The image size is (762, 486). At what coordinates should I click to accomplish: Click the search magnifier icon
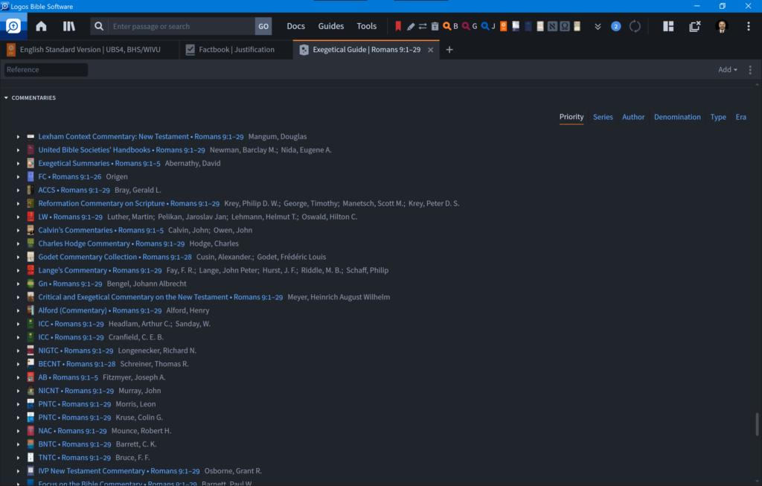99,26
